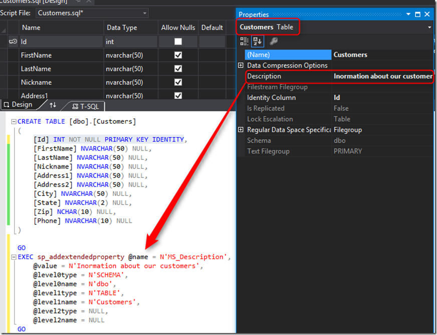
Task: Click the [Id] INT PRIMARY KEY line
Action: 110,139
